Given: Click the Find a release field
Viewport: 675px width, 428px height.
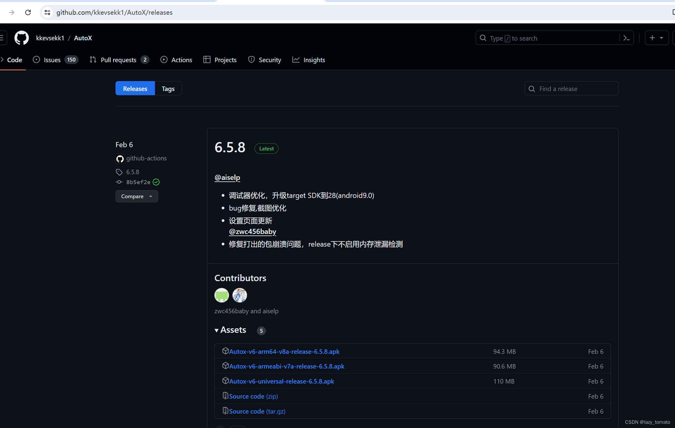Looking at the screenshot, I should [572, 89].
